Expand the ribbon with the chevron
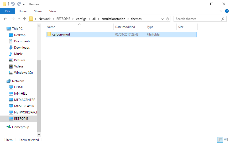 click(x=221, y=11)
